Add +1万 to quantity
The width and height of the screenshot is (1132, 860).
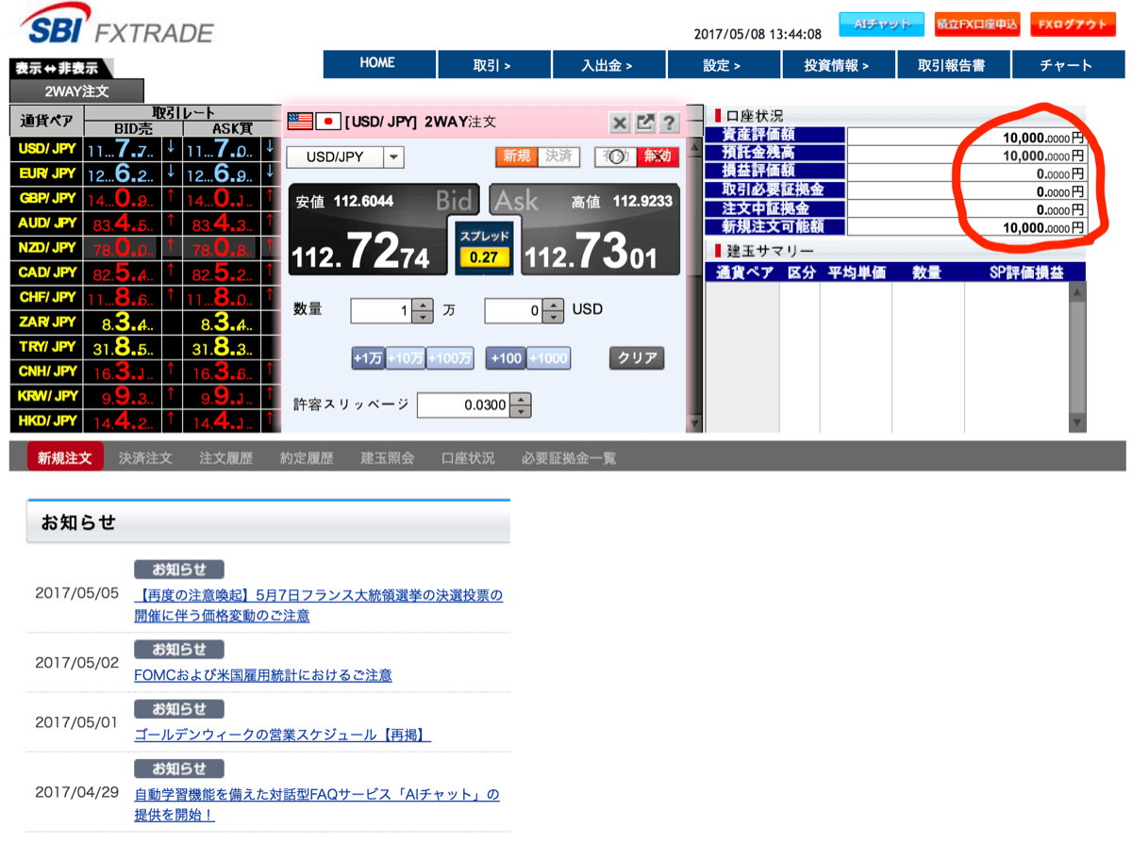coord(368,358)
